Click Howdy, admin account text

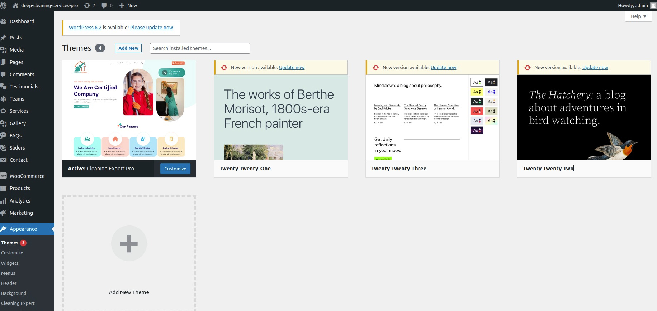[633, 5]
